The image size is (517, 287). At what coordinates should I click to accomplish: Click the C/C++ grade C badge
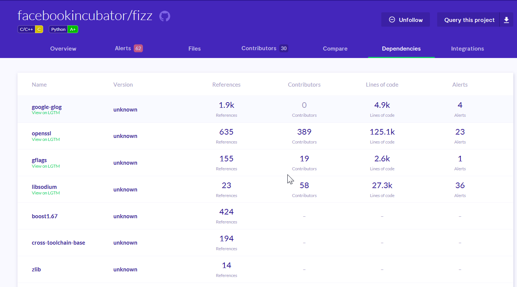click(x=30, y=29)
